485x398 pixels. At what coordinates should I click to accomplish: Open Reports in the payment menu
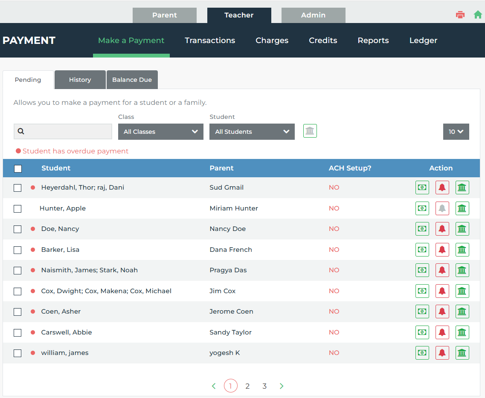click(x=373, y=40)
